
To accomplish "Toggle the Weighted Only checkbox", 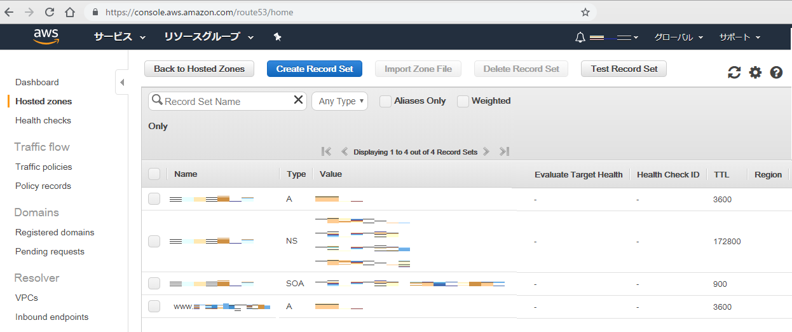I will pyautogui.click(x=463, y=101).
